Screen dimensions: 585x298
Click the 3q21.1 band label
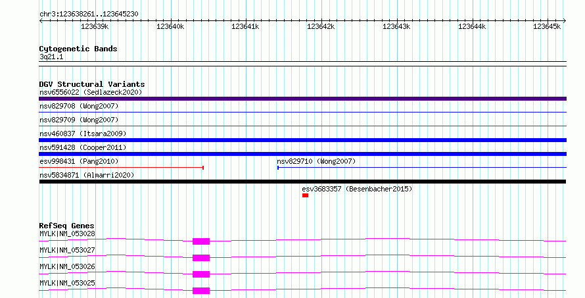pyautogui.click(x=51, y=57)
